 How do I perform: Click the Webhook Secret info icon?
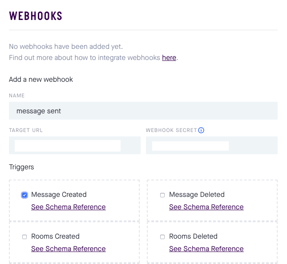coord(201,130)
